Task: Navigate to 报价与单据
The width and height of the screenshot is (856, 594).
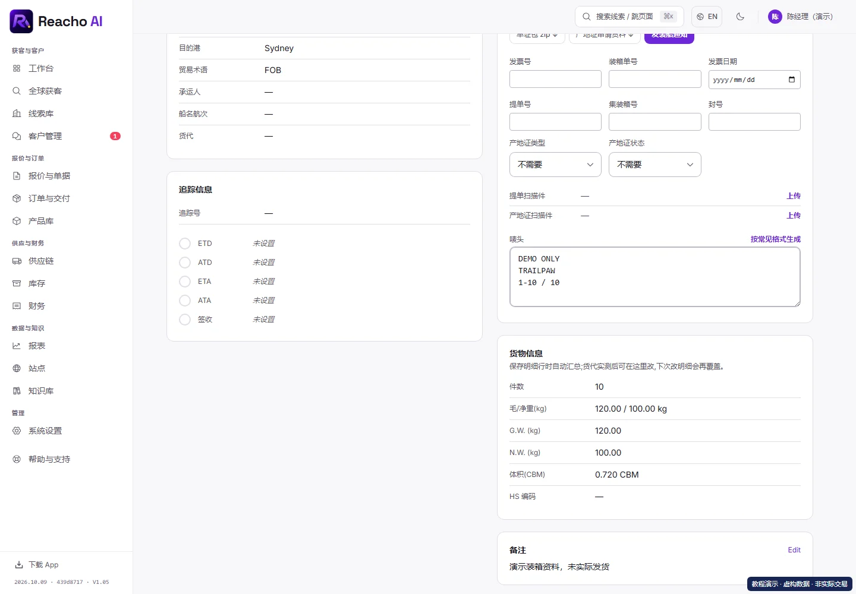Action: click(66, 176)
